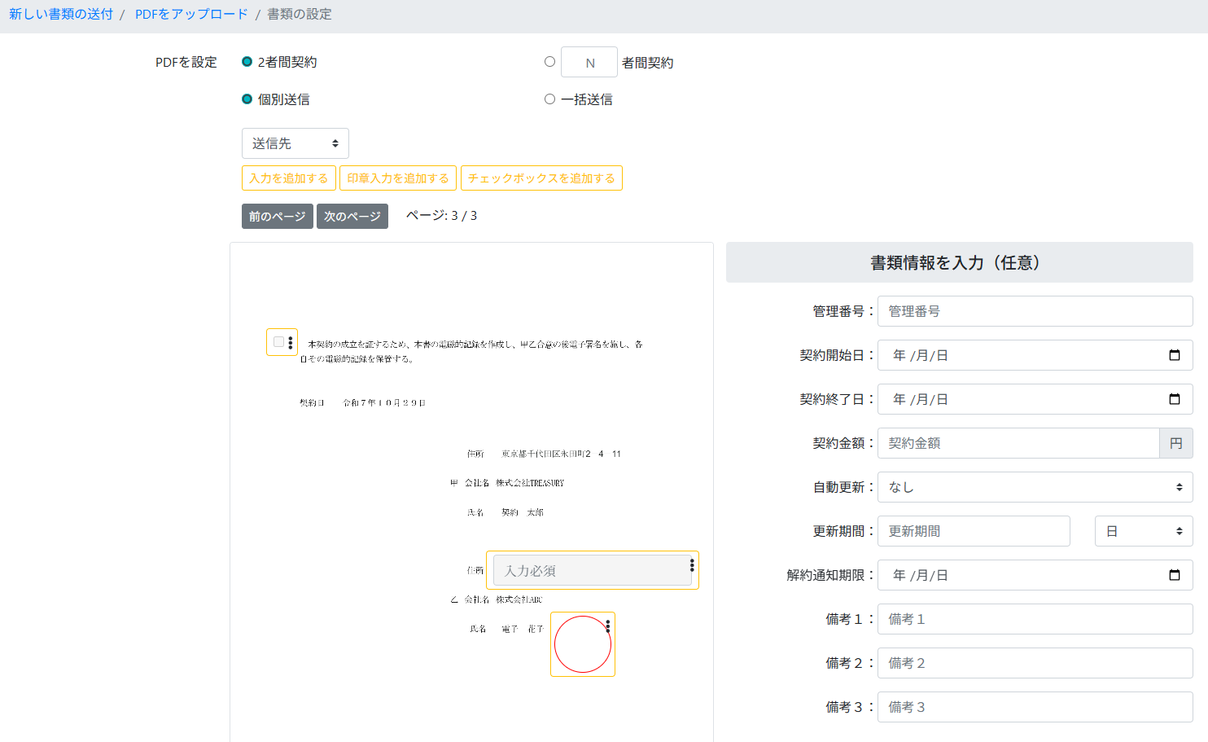Choose the 個別送信 radio option
The height and width of the screenshot is (742, 1208).
coord(247,99)
